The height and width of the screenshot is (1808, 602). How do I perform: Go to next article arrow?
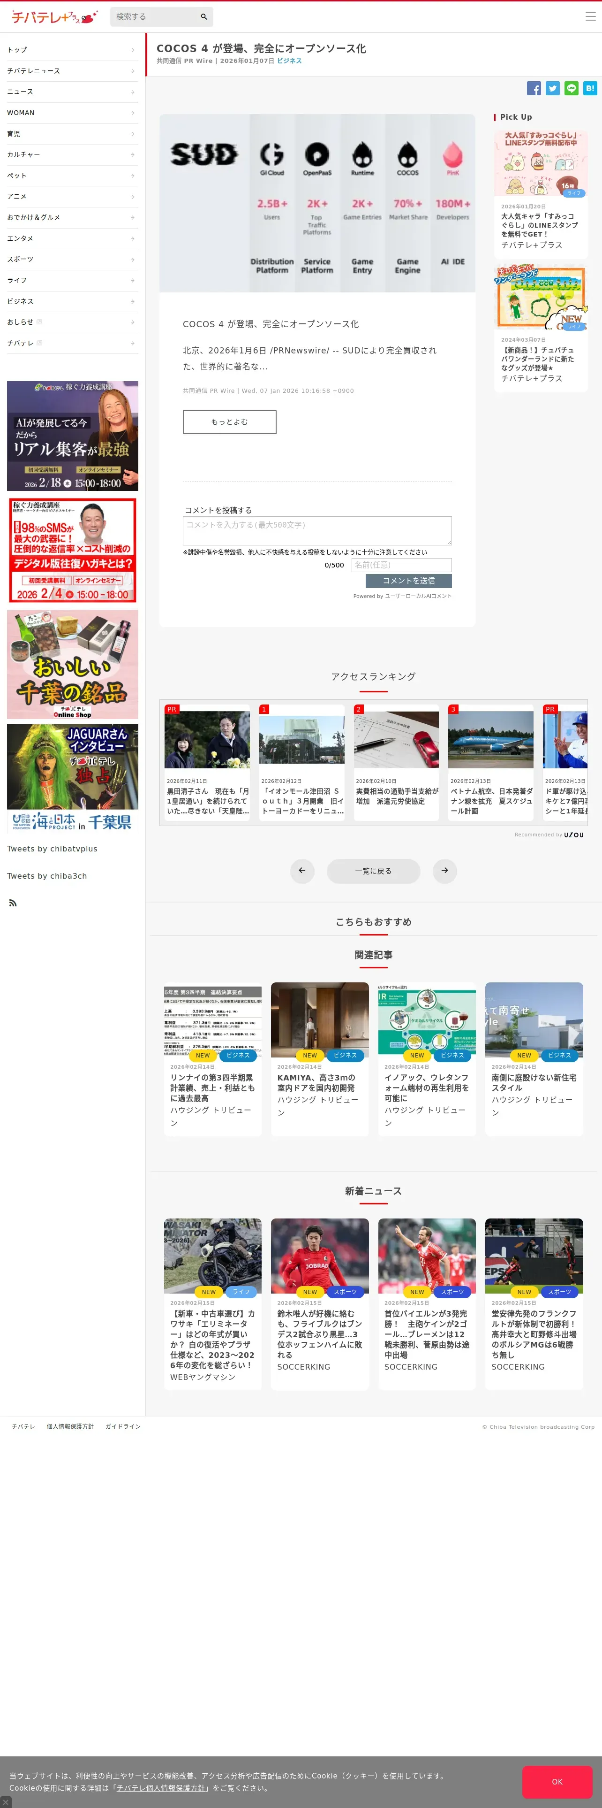[x=444, y=871]
